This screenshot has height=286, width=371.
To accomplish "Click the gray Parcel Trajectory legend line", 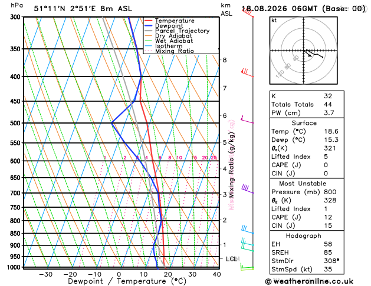I will pos(148,31).
